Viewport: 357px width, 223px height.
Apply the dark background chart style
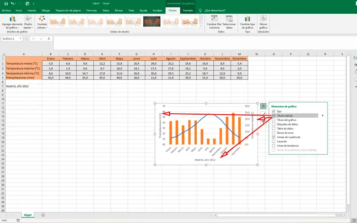pyautogui.click(x=152, y=21)
